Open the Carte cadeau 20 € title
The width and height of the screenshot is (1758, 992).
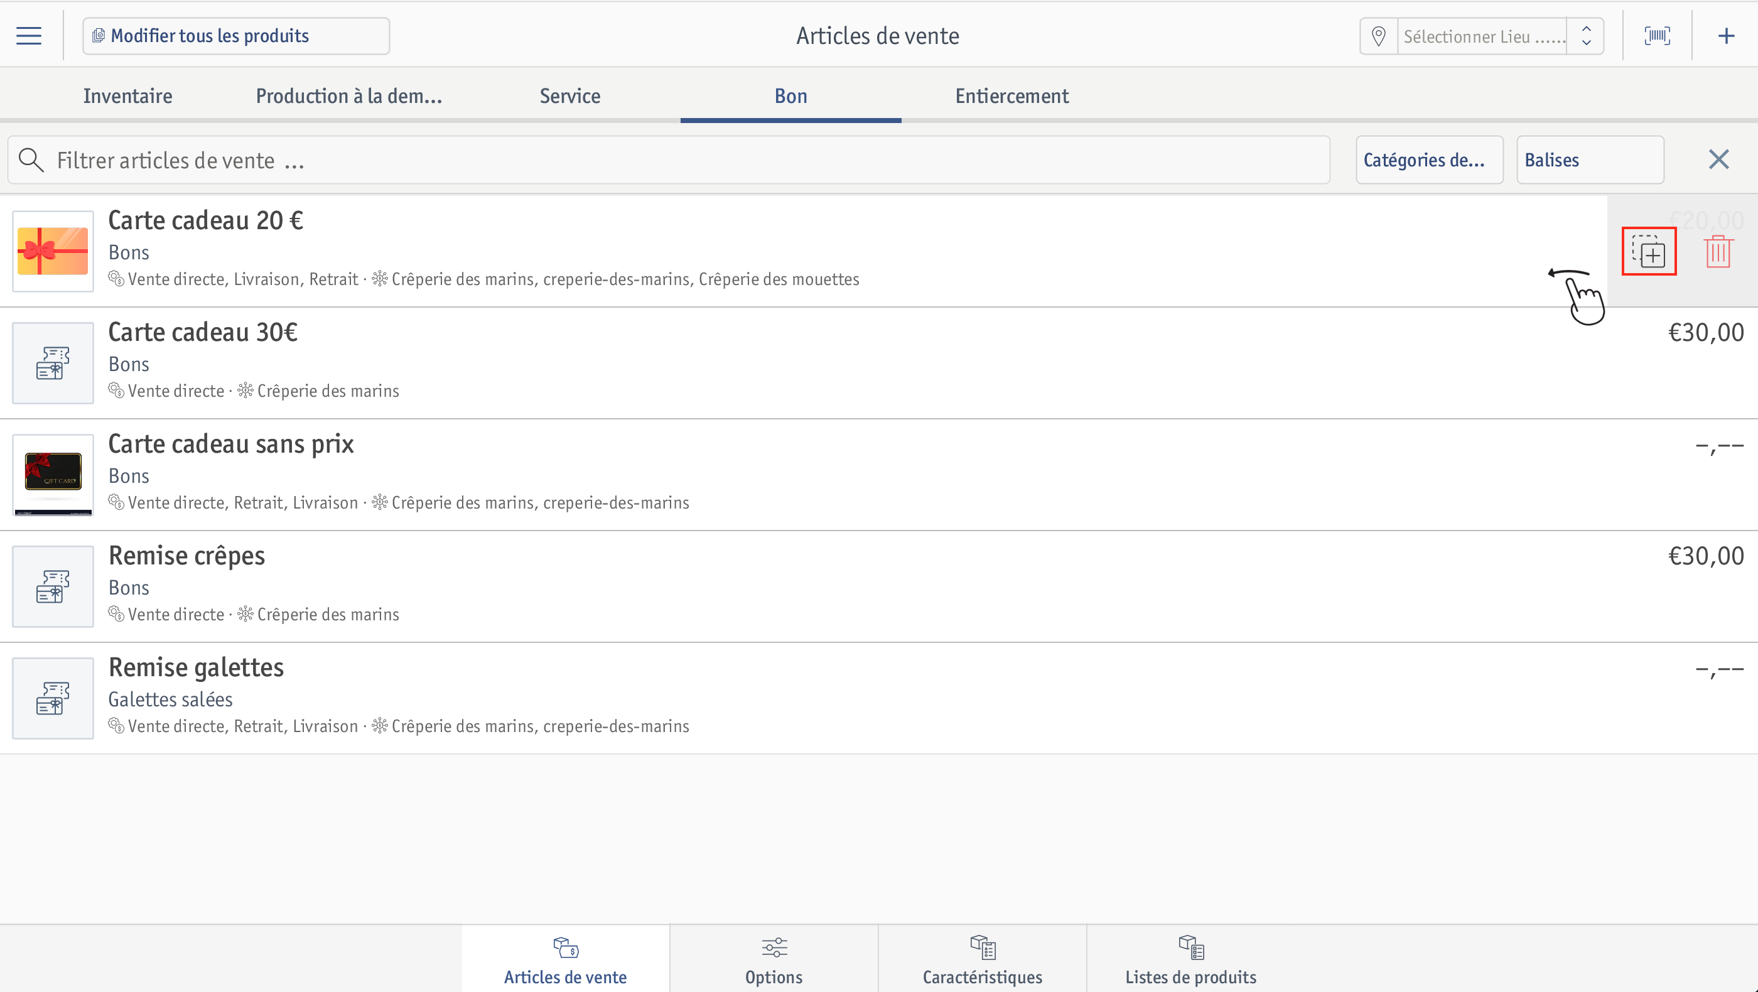click(x=205, y=220)
